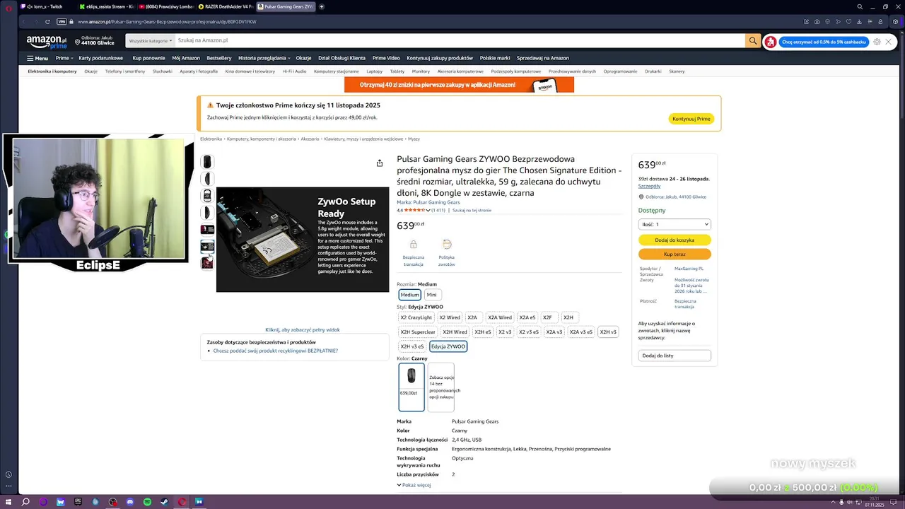
Task: Click the share icon above product image
Action: click(380, 163)
